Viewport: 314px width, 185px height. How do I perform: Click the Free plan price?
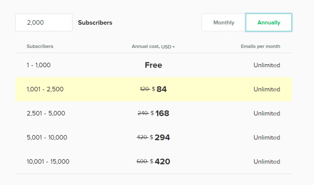153,65
